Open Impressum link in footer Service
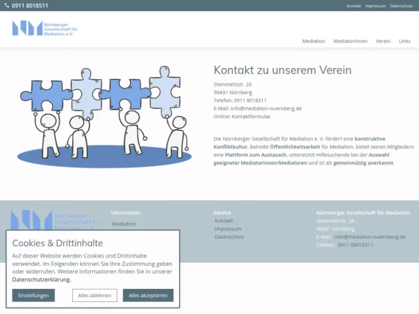 (228, 229)
